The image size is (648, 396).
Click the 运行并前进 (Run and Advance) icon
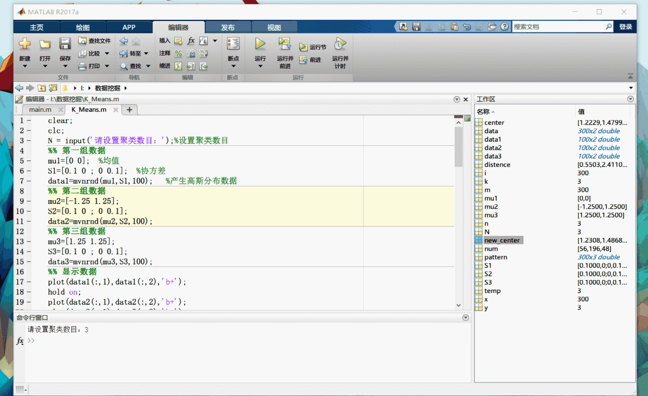[x=285, y=44]
